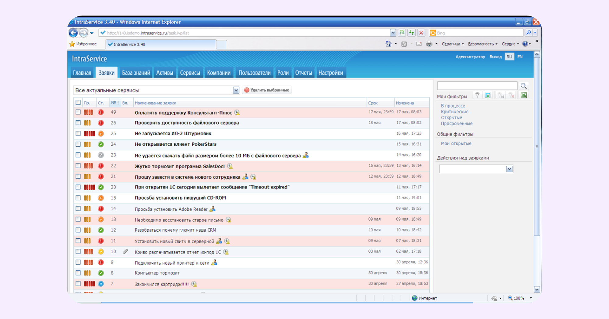This screenshot has width=609, height=319.
Task: Click the funnel filter icon in Мои фильтры
Action: (477, 95)
